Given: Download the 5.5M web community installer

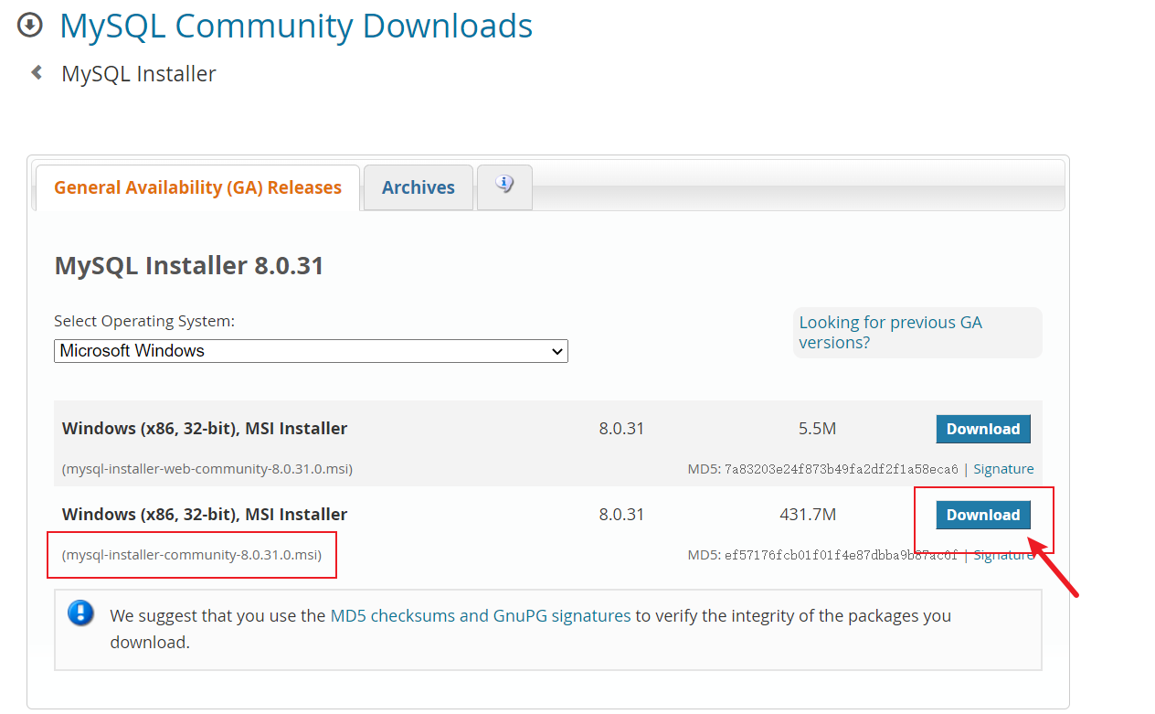Looking at the screenshot, I should point(983,429).
